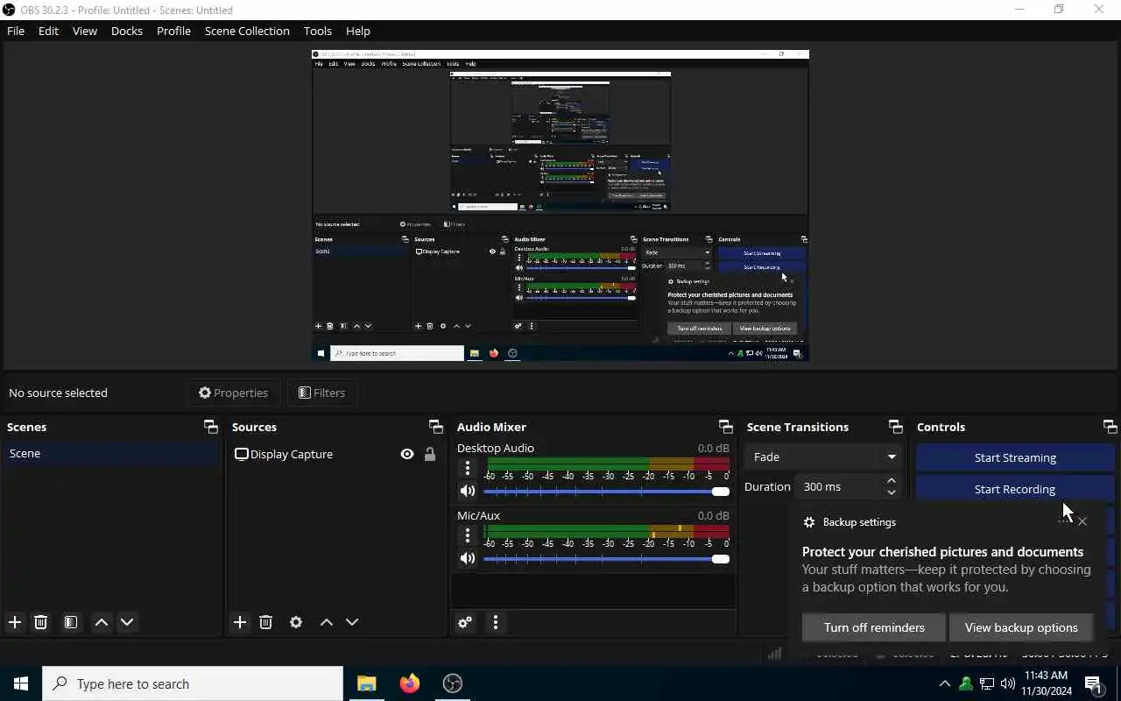This screenshot has height=701, width=1121.
Task: Open Firefox from the taskbar
Action: [410, 683]
